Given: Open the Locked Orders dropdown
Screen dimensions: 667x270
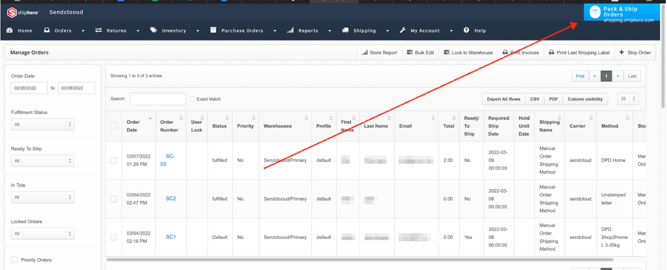Looking at the screenshot, I should (43, 234).
